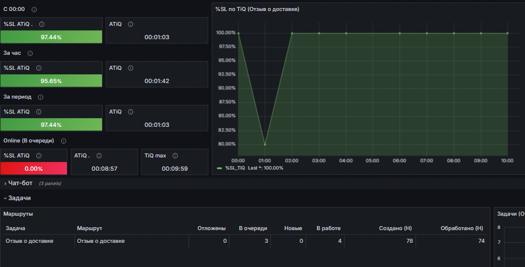Screen dimensions: 525x267
Task: Click info icon on %SL ATiQ panel in 'За период' section
Action: [39, 112]
